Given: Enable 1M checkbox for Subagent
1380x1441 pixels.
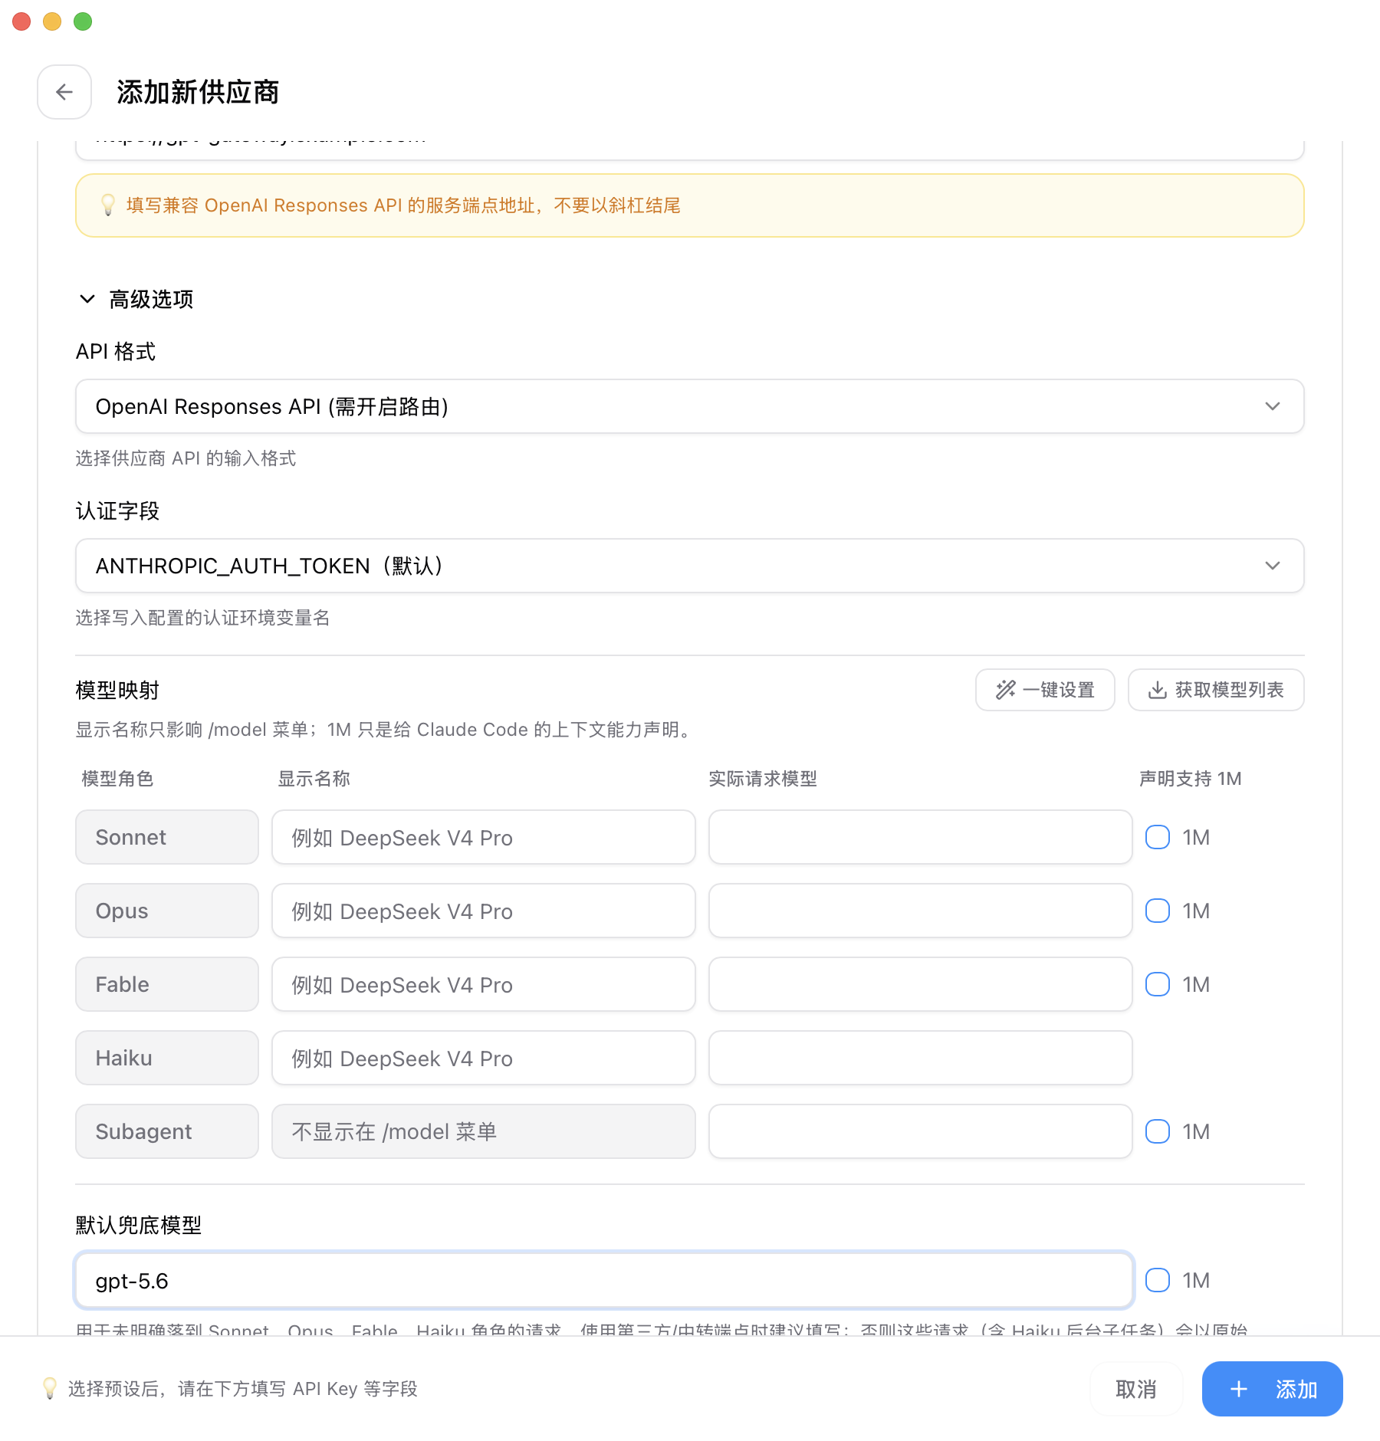Looking at the screenshot, I should (1158, 1131).
